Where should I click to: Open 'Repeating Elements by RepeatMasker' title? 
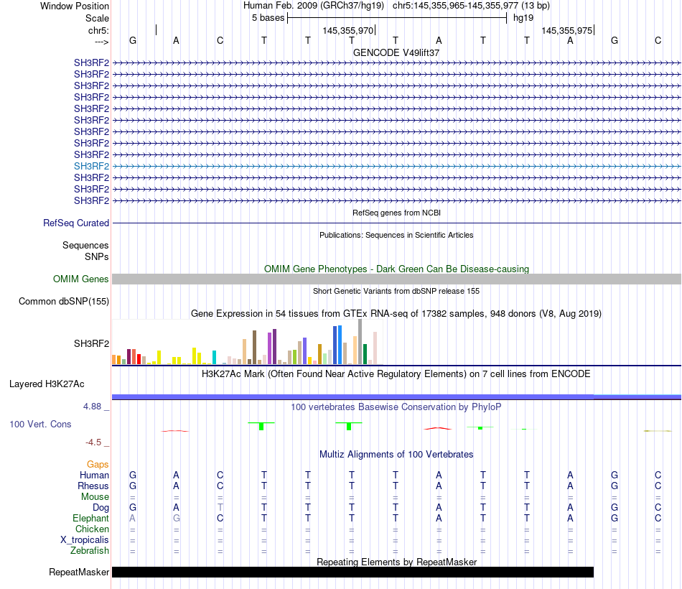tap(396, 562)
